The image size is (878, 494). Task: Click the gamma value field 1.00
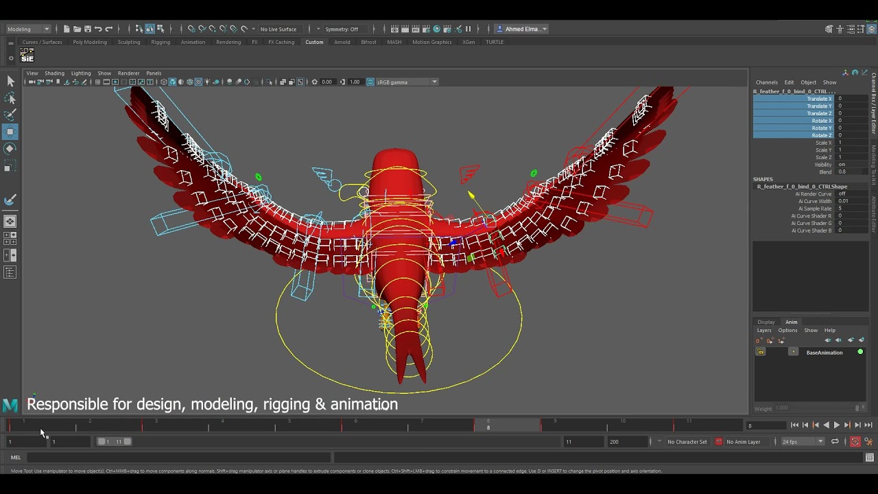(x=356, y=82)
